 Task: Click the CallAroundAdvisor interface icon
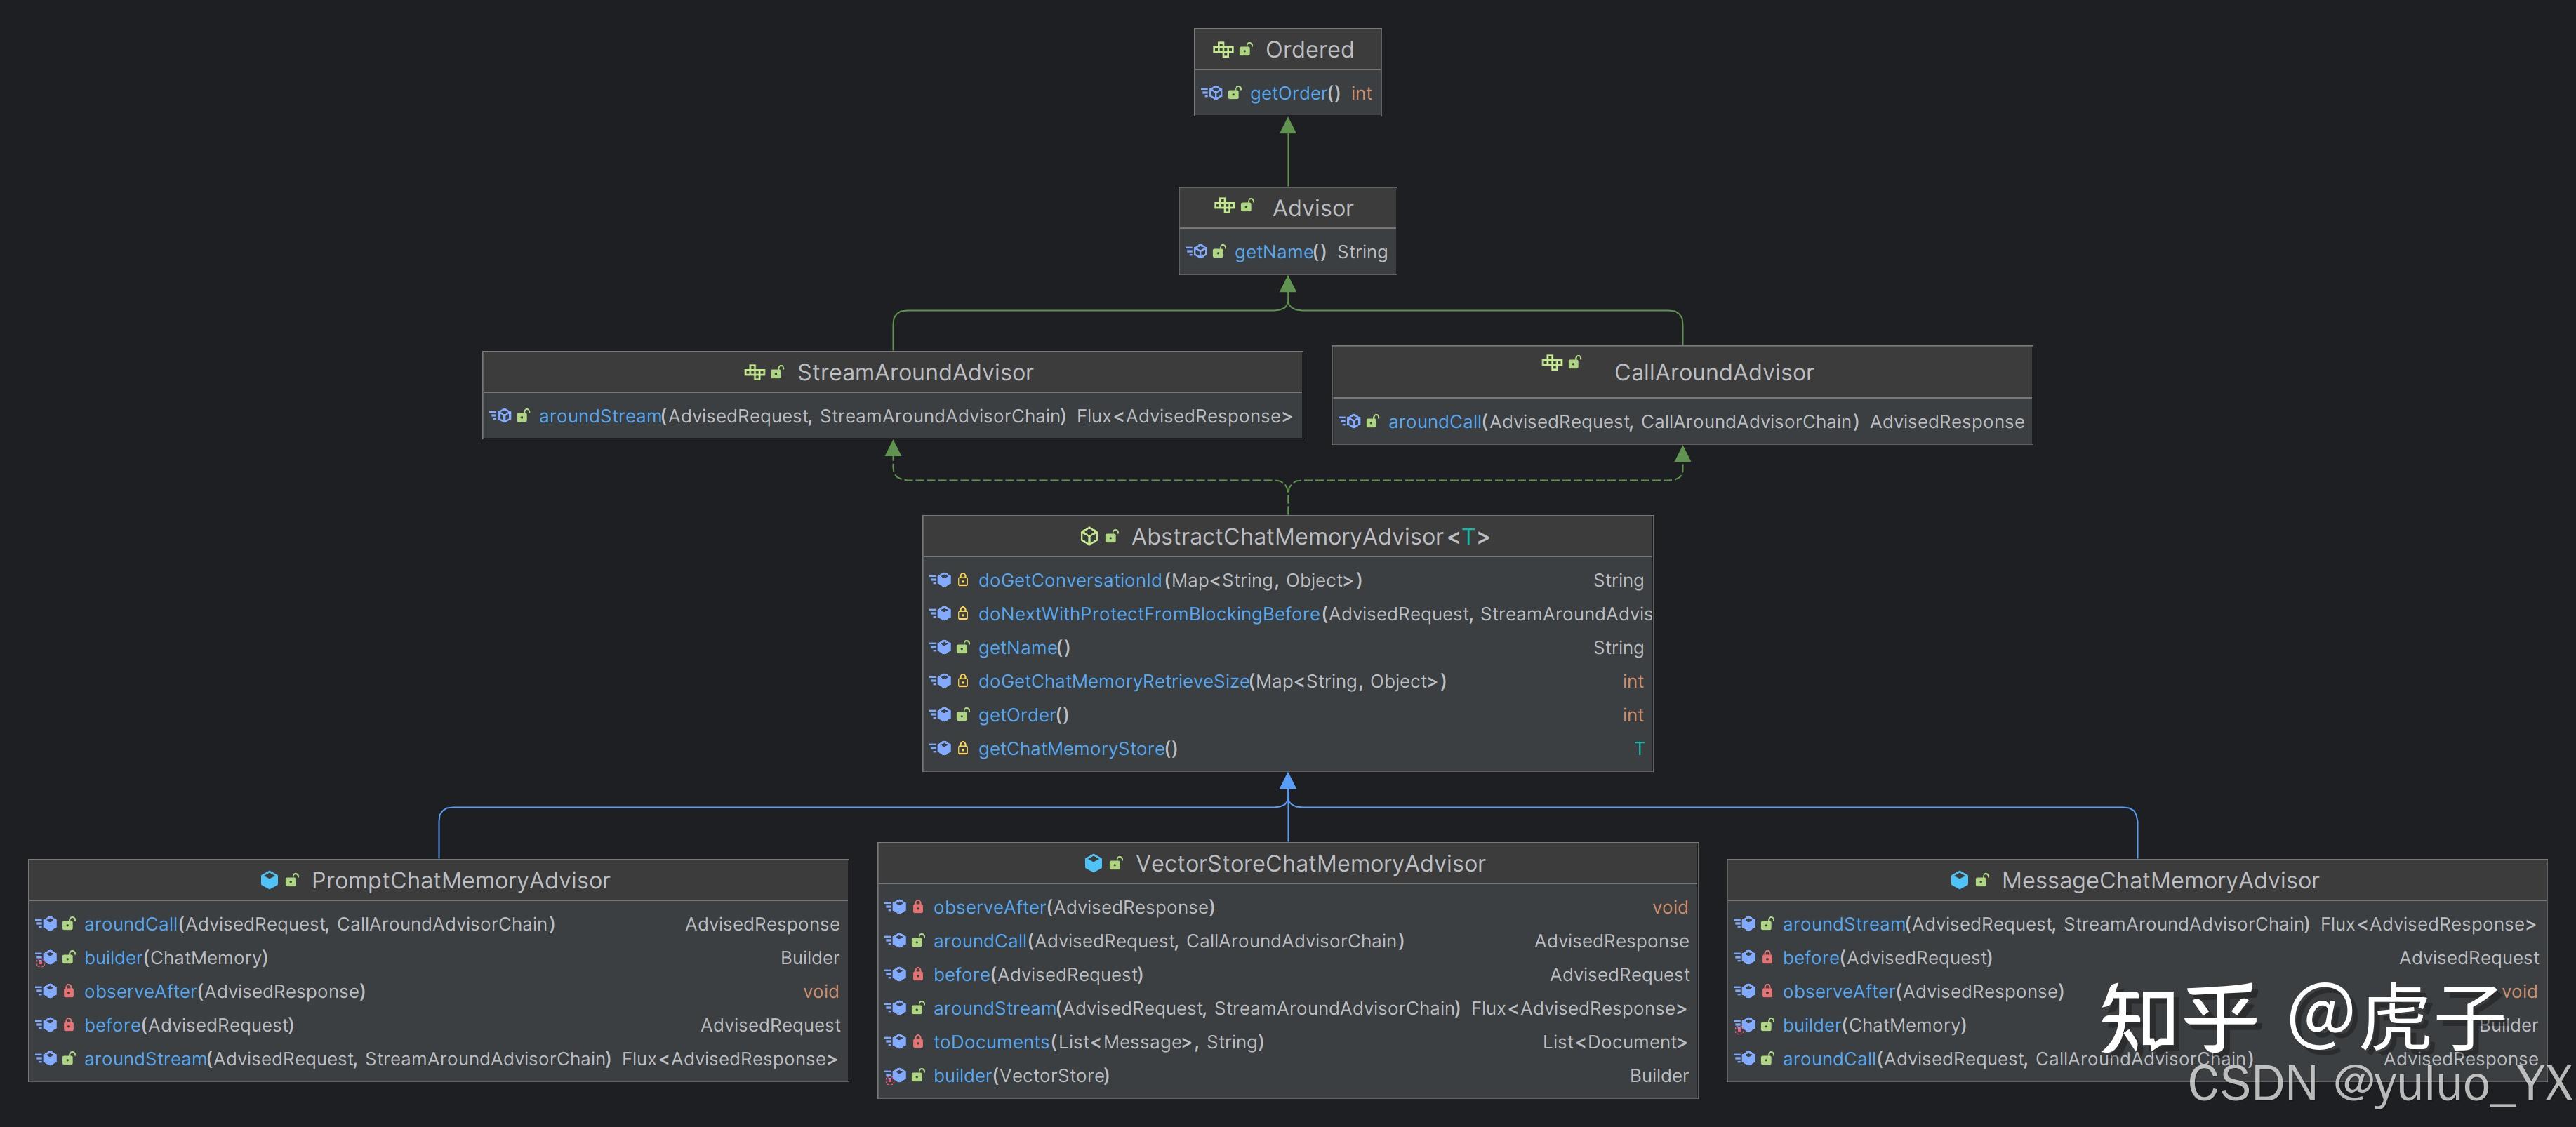click(1551, 362)
